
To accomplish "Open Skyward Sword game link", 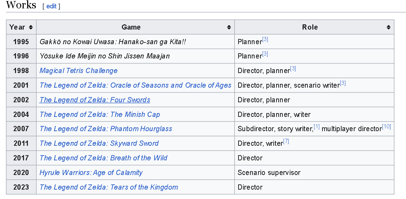I will [99, 143].
